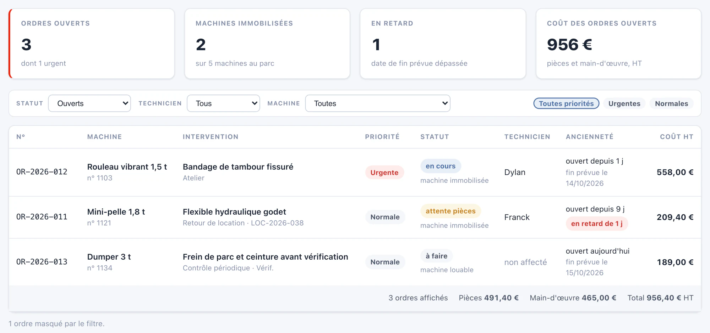Screen dimensions: 710x333
Task: Open order OR-2026-011 row
Action: [355, 217]
